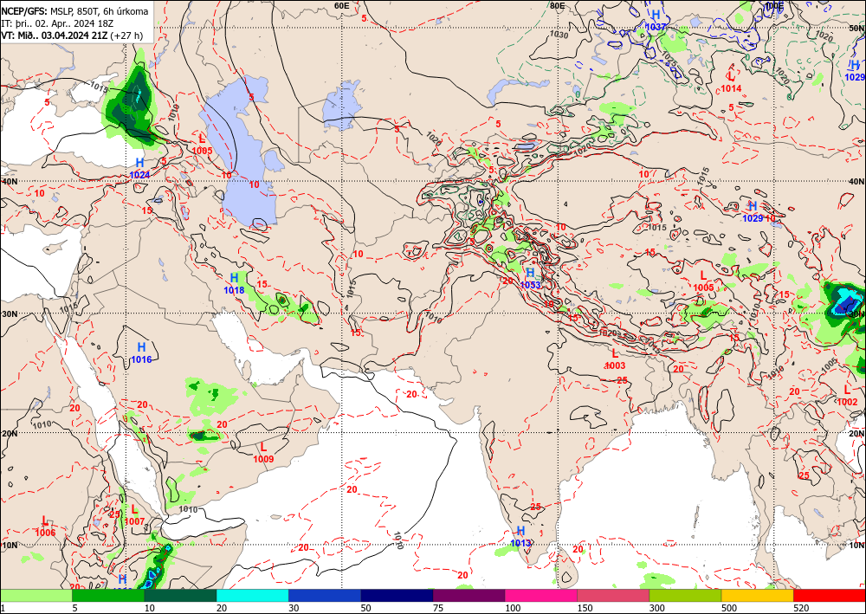This screenshot has height=614, width=866.
Task: Pick the purple 75–100 legend swatch
Action: pyautogui.click(x=469, y=595)
